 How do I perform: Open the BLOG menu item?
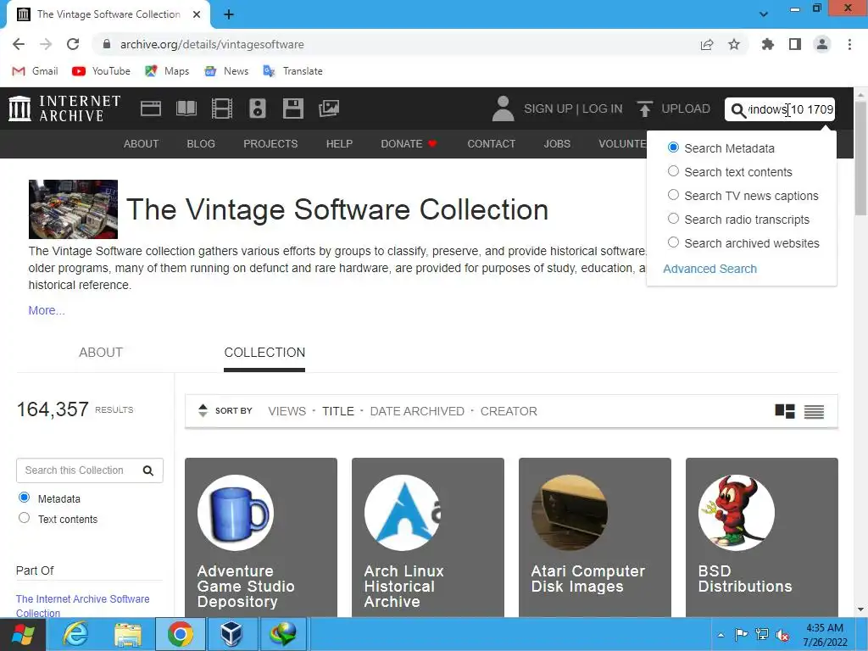pyautogui.click(x=201, y=144)
